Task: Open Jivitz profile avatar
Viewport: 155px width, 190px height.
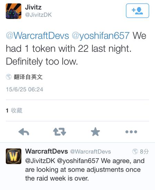Action: (13, 11)
